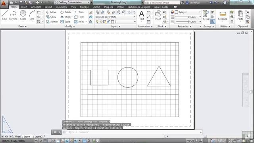Open the ByLayer lineweight dropdown
The width and height of the screenshot is (254, 143).
coord(188,17)
